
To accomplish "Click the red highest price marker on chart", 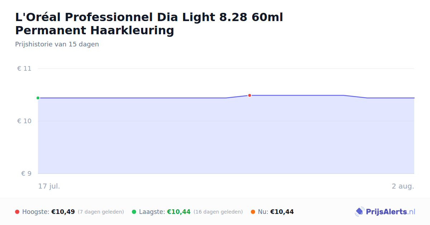I will pos(249,95).
